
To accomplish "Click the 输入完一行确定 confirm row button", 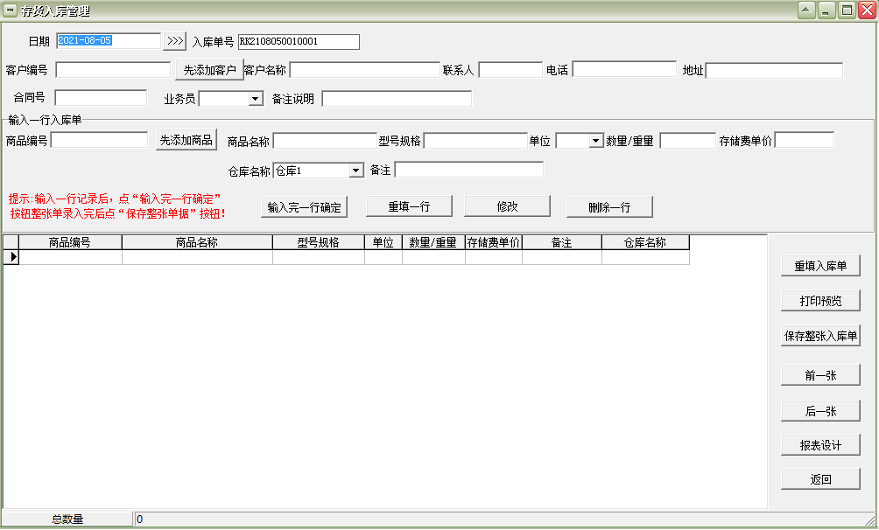I will tap(304, 207).
